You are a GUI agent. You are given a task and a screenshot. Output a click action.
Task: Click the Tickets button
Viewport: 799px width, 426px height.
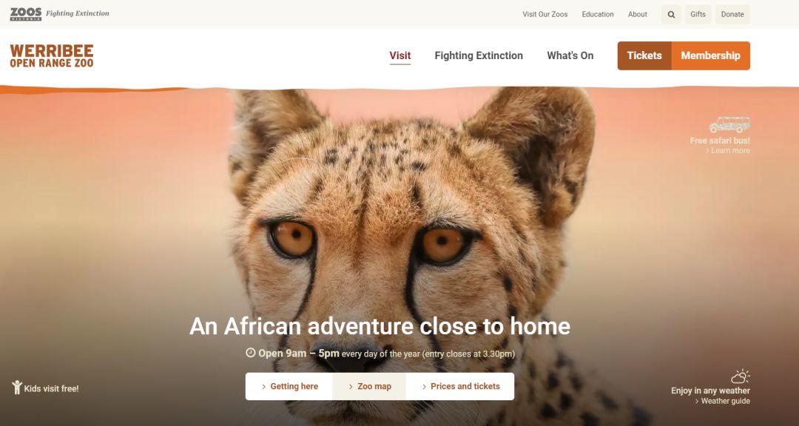[644, 55]
